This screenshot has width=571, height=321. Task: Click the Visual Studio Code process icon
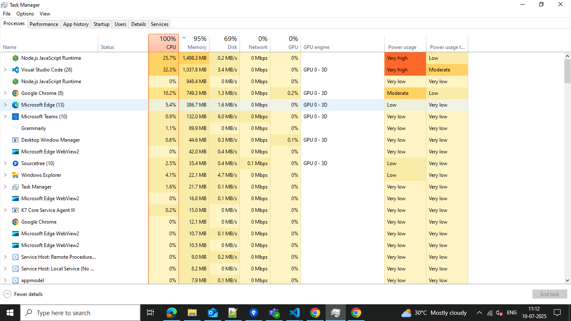15,70
